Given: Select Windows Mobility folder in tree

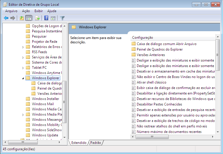Looking at the screenshot, I should 44,125.
